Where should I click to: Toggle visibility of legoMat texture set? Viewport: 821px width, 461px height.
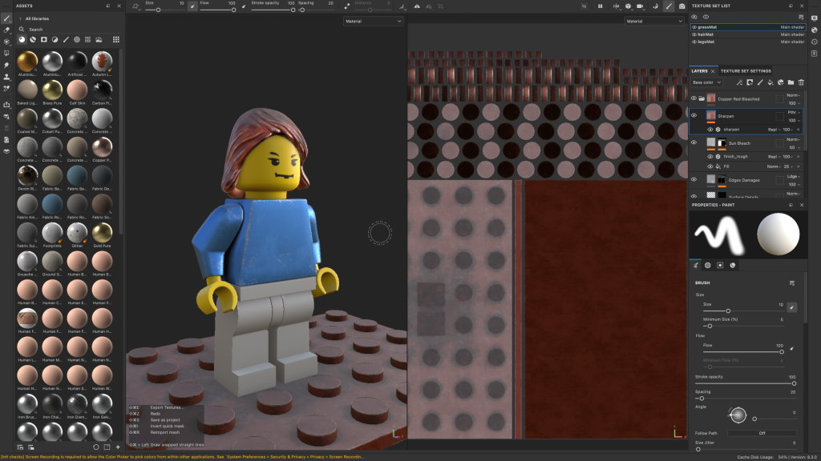[694, 42]
